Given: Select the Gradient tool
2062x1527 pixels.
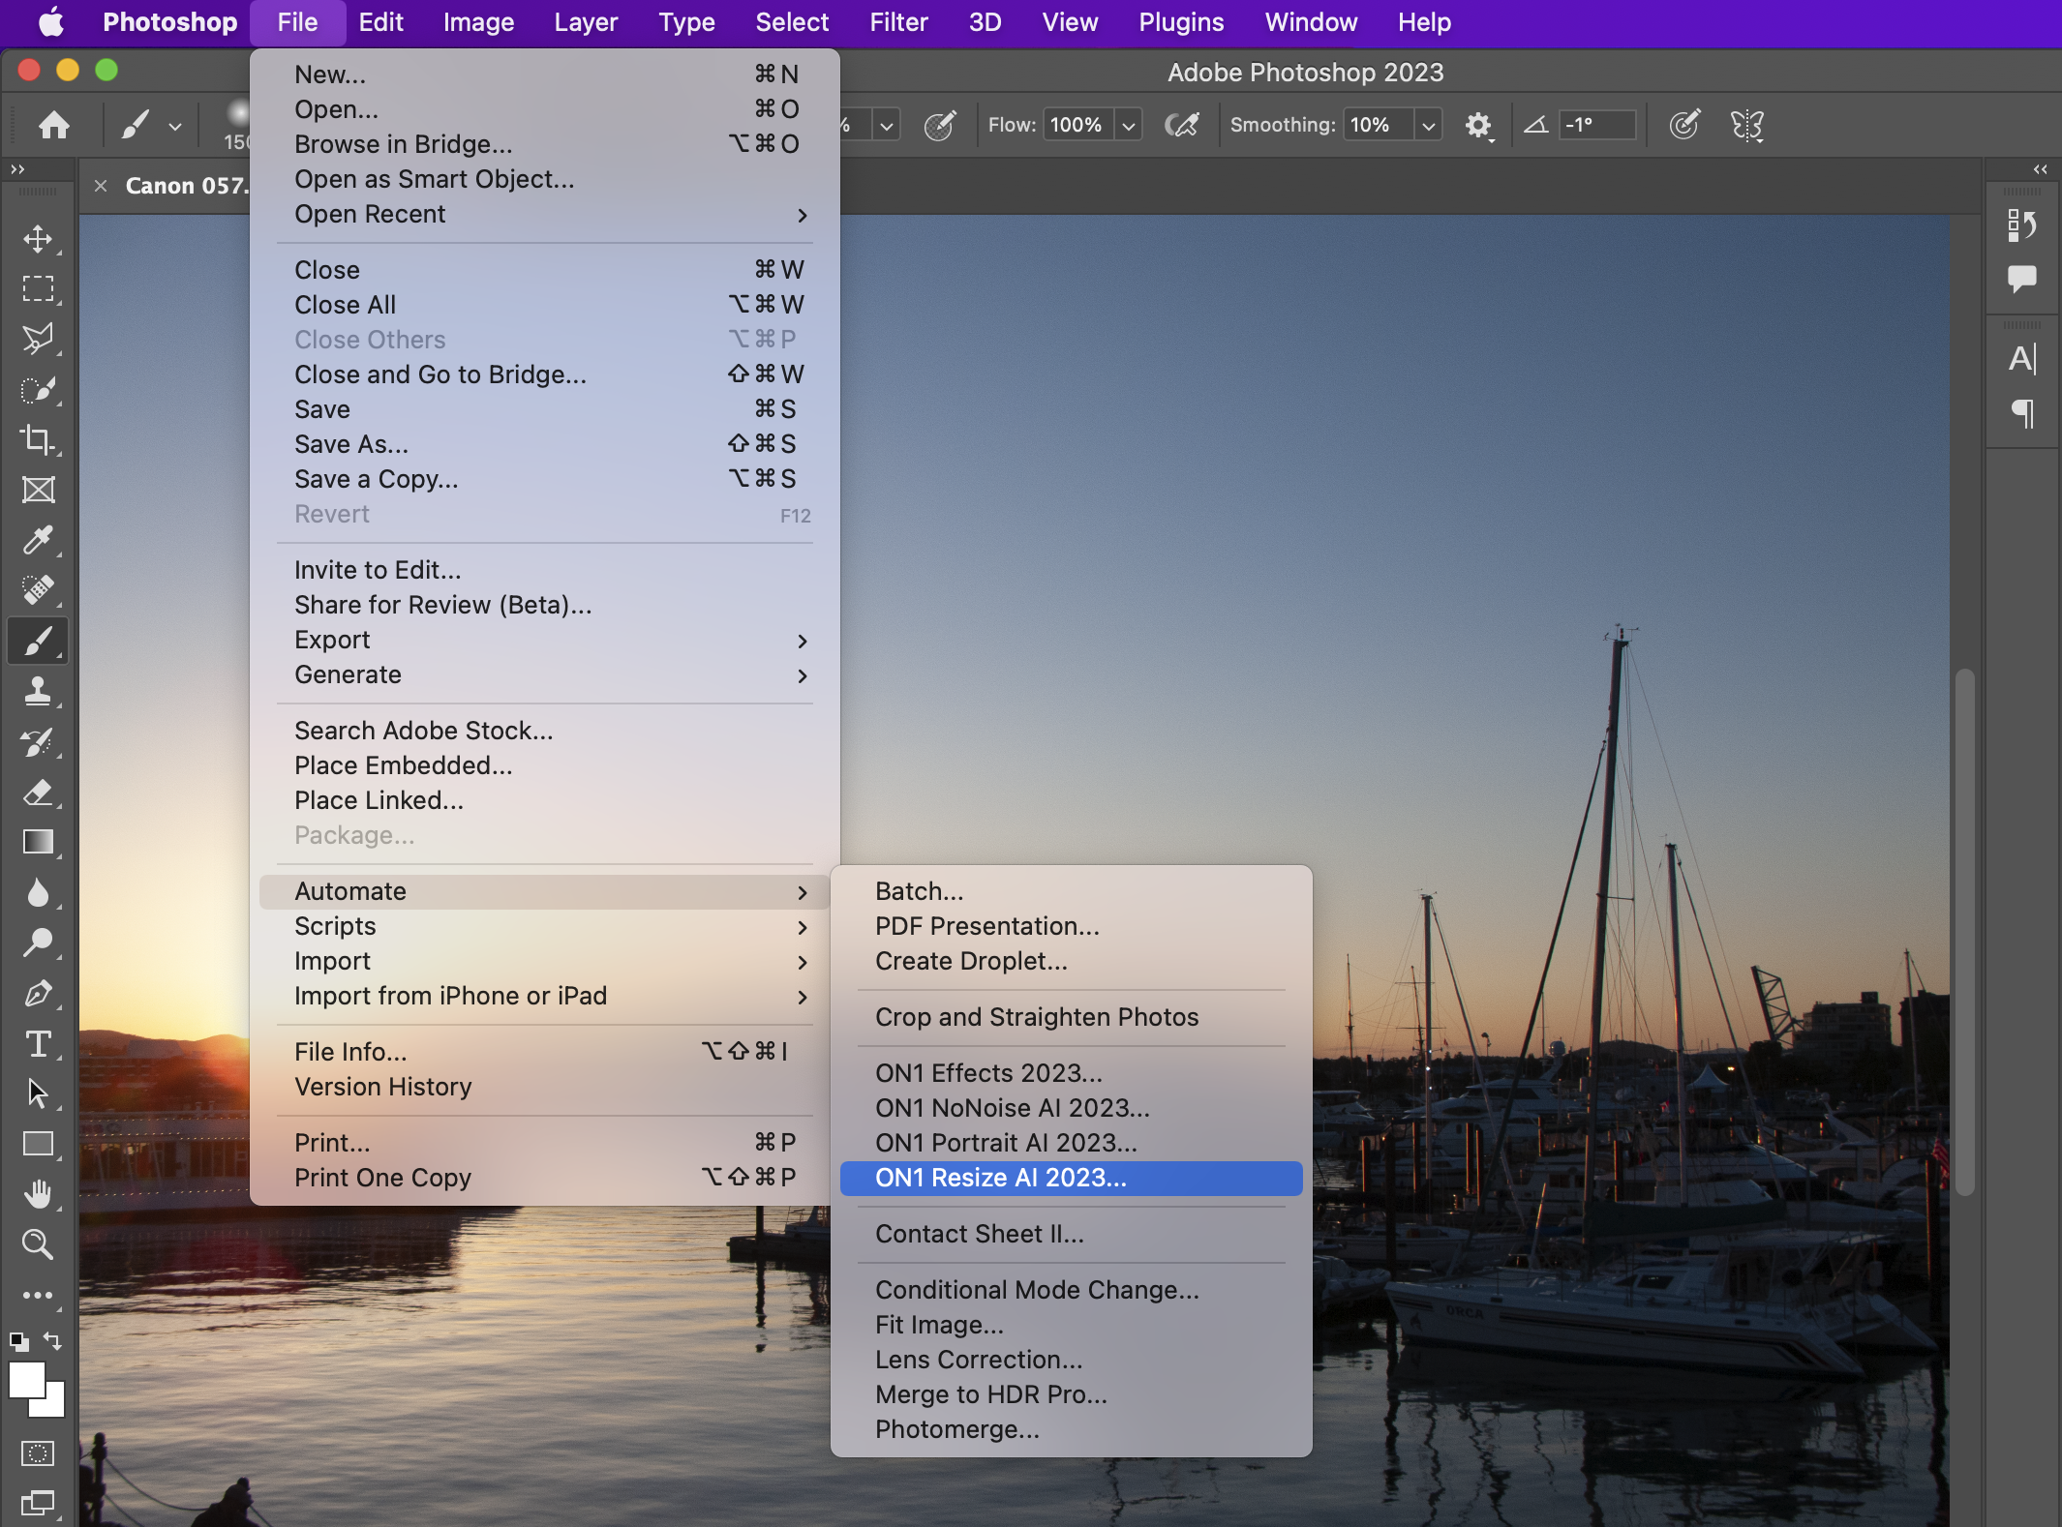Looking at the screenshot, I should (x=38, y=842).
